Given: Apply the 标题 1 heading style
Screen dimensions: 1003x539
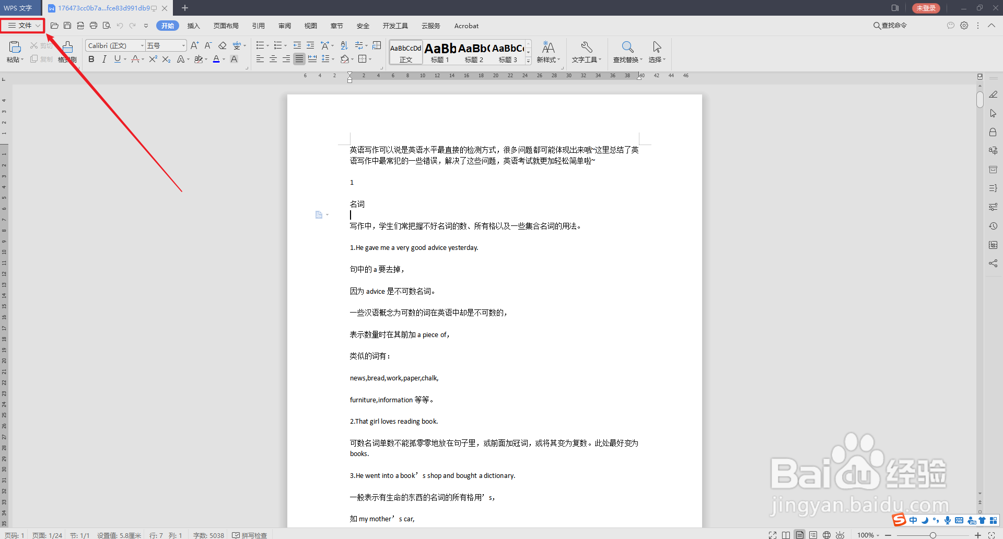Looking at the screenshot, I should (440, 52).
